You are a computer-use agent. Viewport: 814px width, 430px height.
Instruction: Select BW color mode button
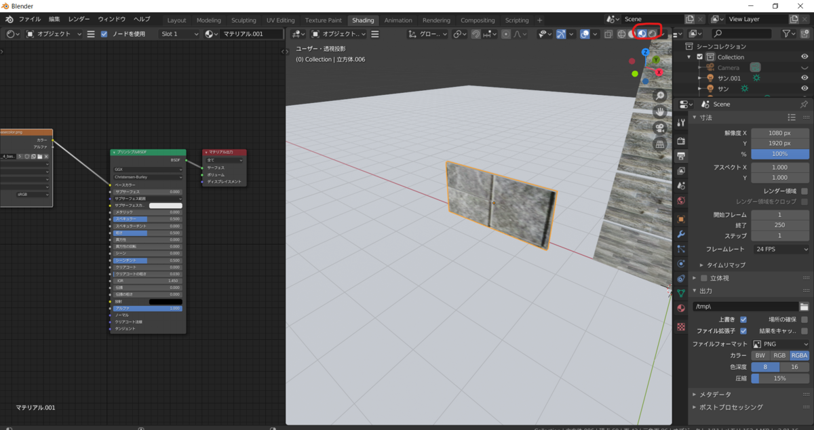pyautogui.click(x=760, y=355)
